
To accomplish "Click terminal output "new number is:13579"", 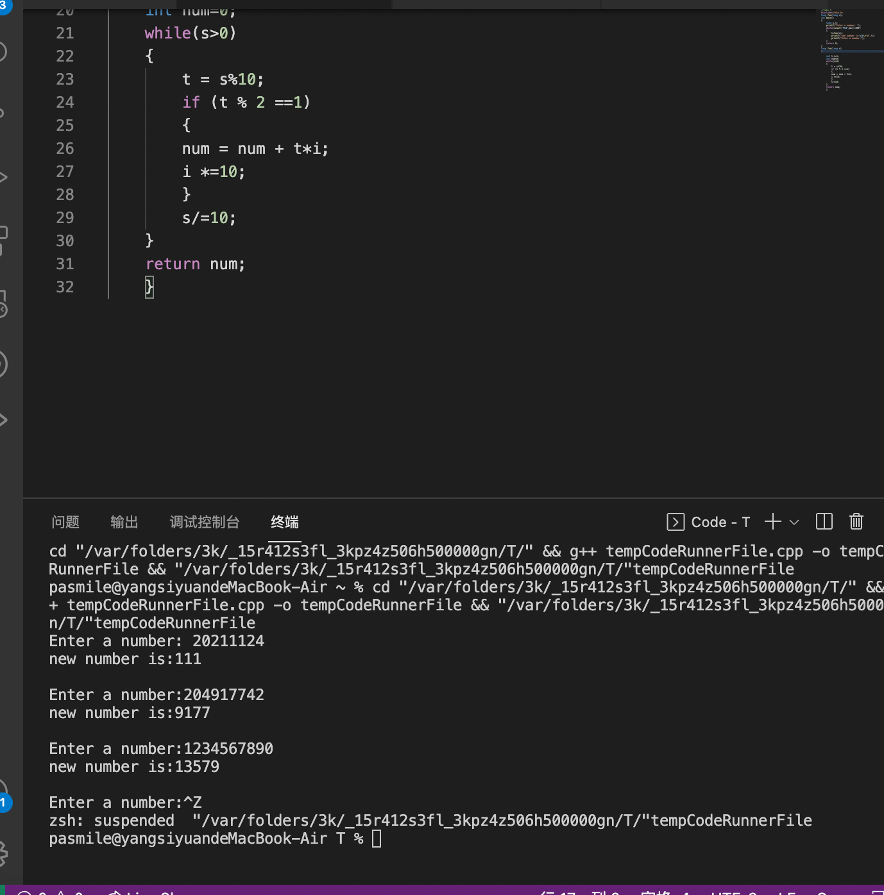I will click(134, 767).
